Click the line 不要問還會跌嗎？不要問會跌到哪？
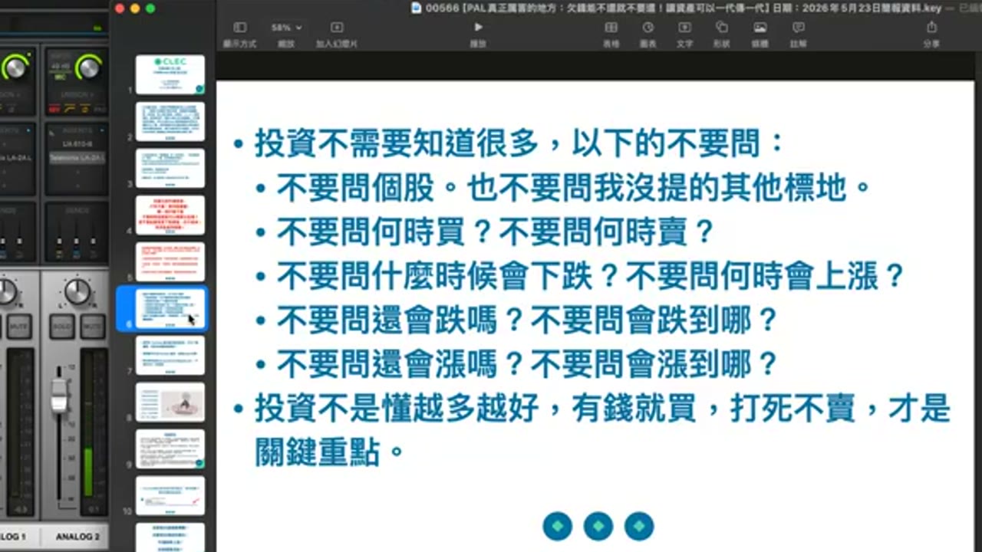Screen dimensions: 982x552 [x=528, y=320]
